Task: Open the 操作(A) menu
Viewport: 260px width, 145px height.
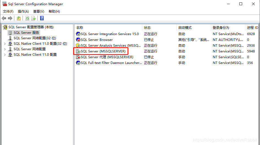Action: (x=23, y=12)
